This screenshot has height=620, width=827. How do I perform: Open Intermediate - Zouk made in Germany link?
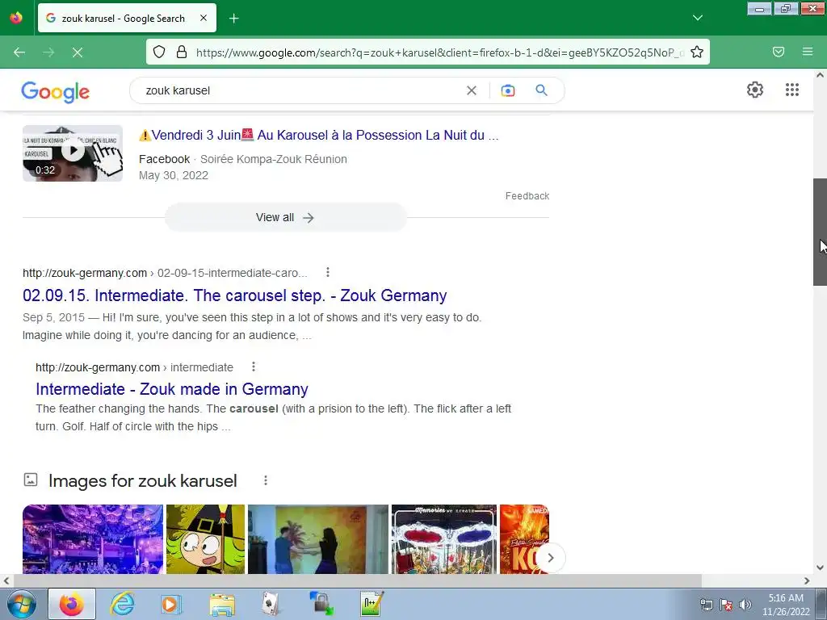pos(172,389)
